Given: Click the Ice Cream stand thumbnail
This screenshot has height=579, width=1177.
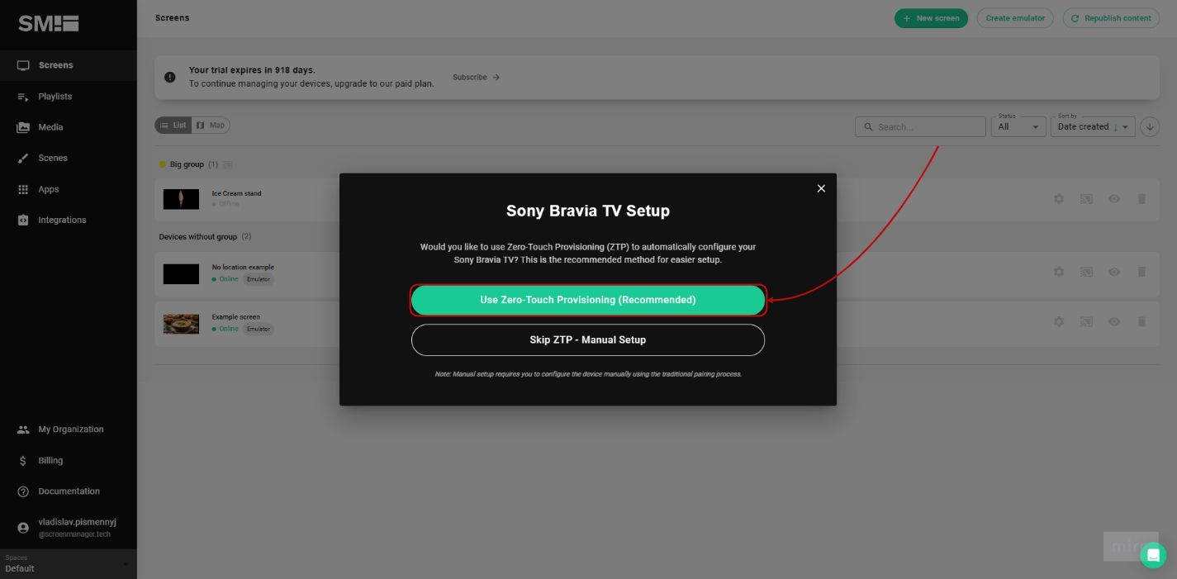Looking at the screenshot, I should point(181,199).
